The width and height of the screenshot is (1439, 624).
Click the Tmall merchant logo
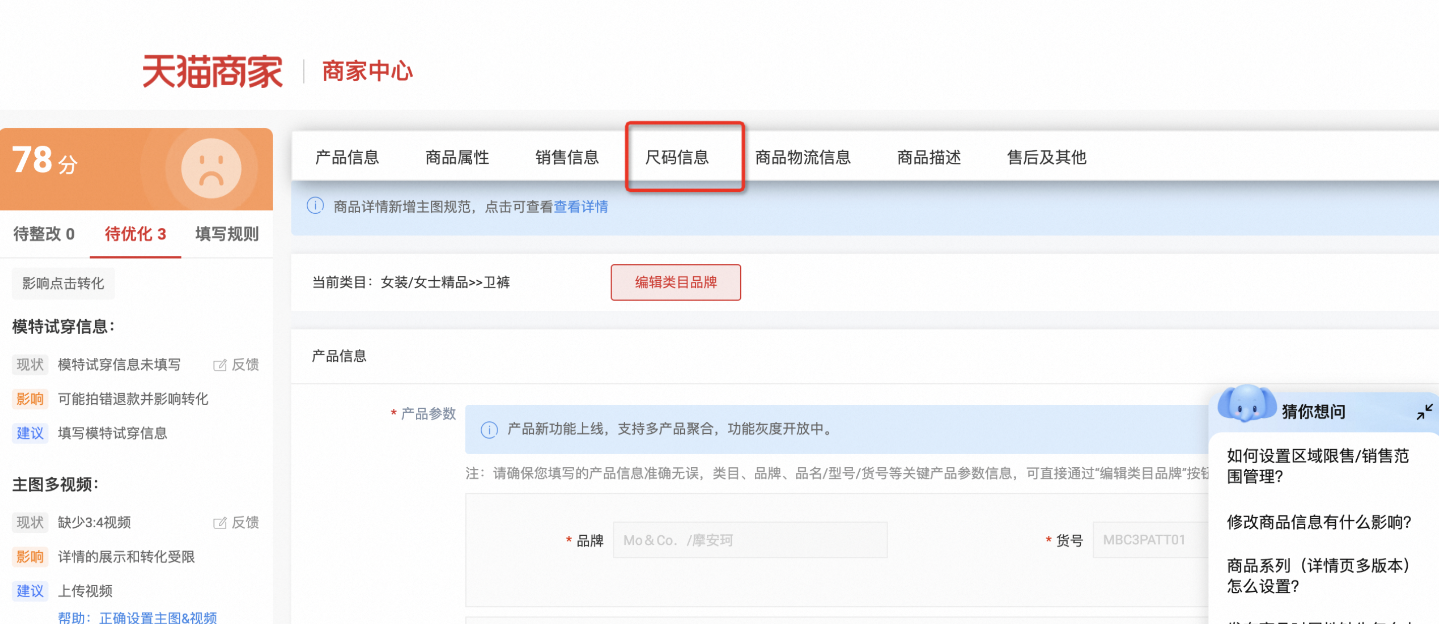212,72
